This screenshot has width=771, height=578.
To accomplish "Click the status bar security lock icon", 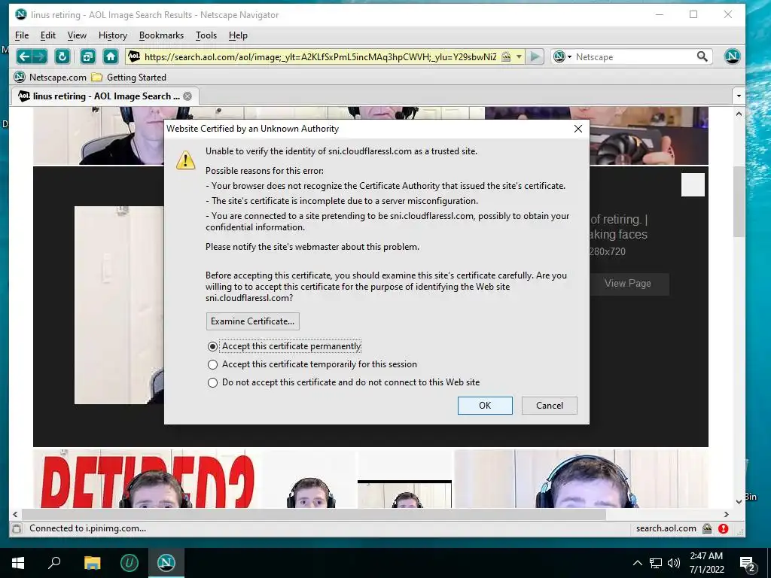I will [707, 529].
